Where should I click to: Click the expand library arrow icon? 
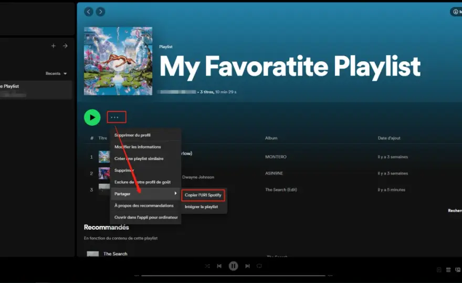tap(65, 46)
